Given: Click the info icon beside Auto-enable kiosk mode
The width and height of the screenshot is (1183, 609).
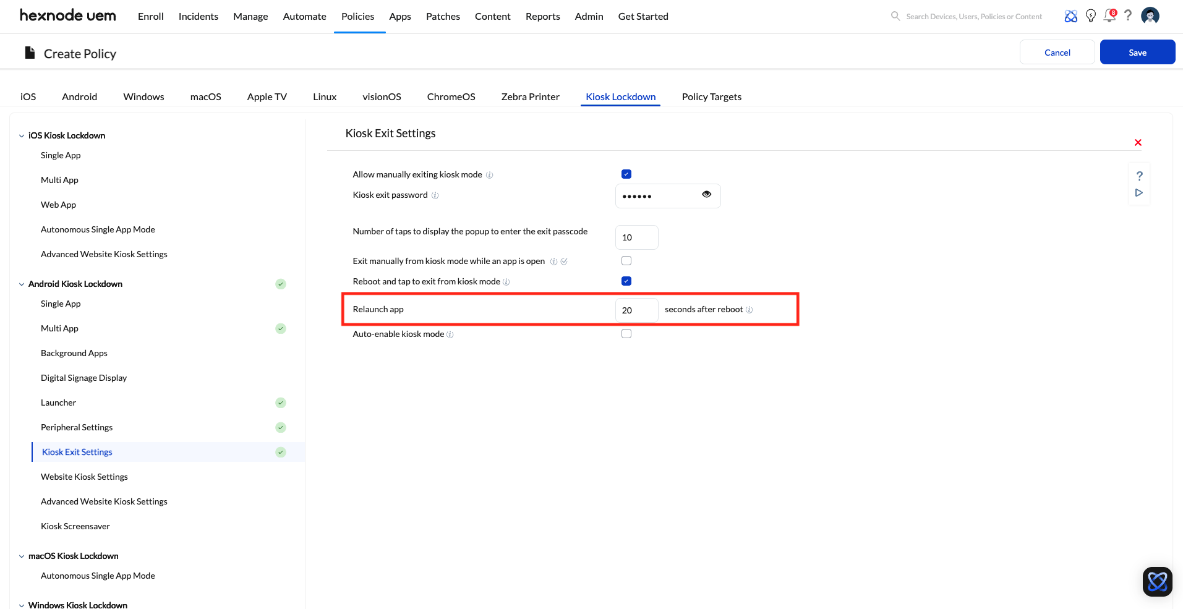Looking at the screenshot, I should (x=450, y=334).
